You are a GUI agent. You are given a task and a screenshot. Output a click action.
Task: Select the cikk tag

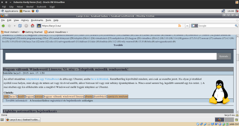pyautogui.click(x=6, y=96)
